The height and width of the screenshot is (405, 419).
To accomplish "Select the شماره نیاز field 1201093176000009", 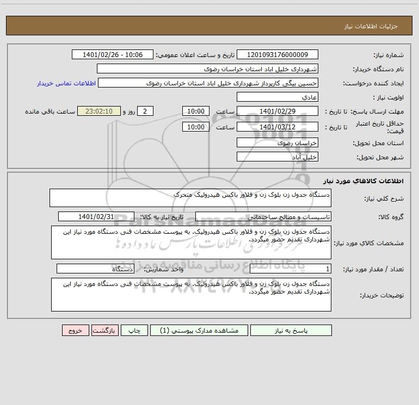I will (x=278, y=54).
